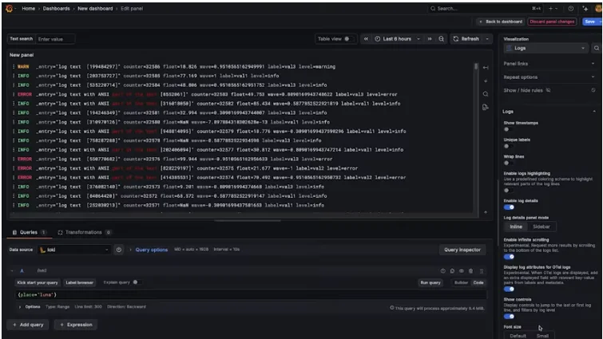
Task: Click the Text search input field
Action: tap(54, 38)
